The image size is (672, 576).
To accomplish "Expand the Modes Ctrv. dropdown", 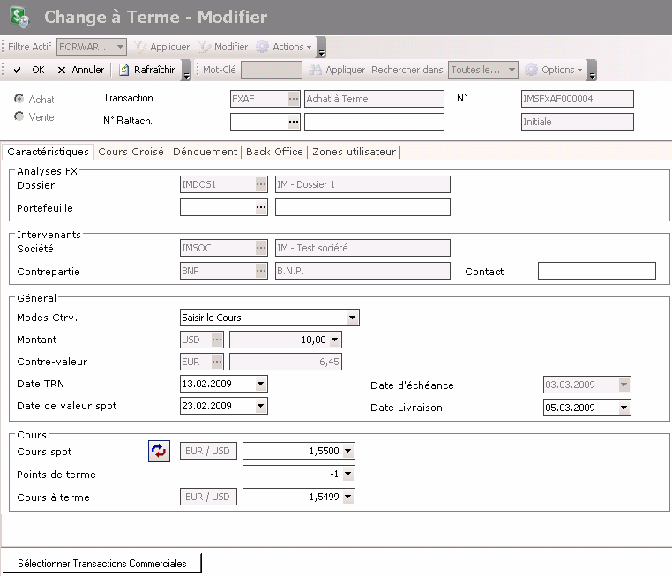I will 352,318.
